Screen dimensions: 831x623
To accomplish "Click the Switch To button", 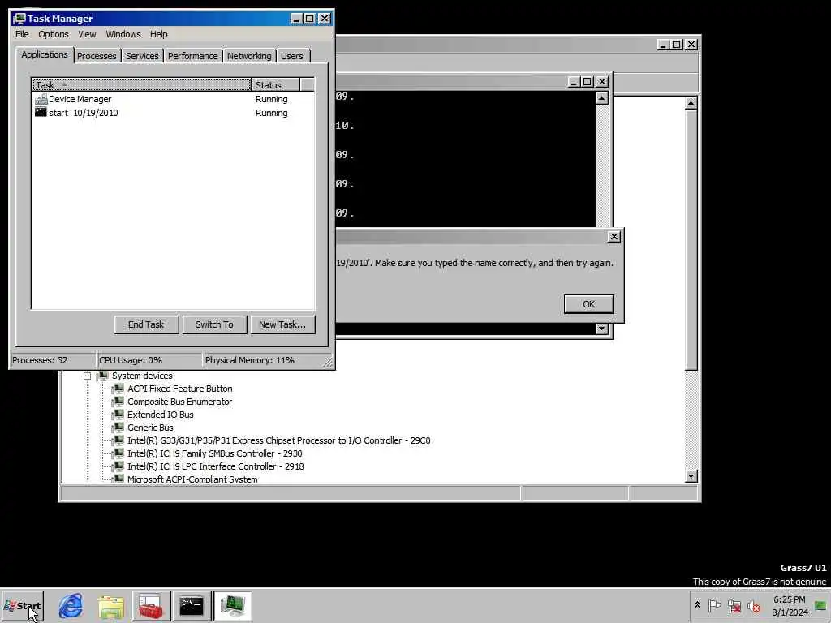I will point(214,324).
